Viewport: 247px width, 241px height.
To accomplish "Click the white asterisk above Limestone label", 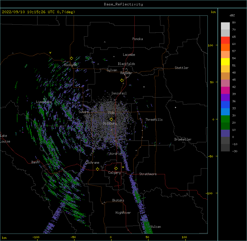I will tap(44, 99).
